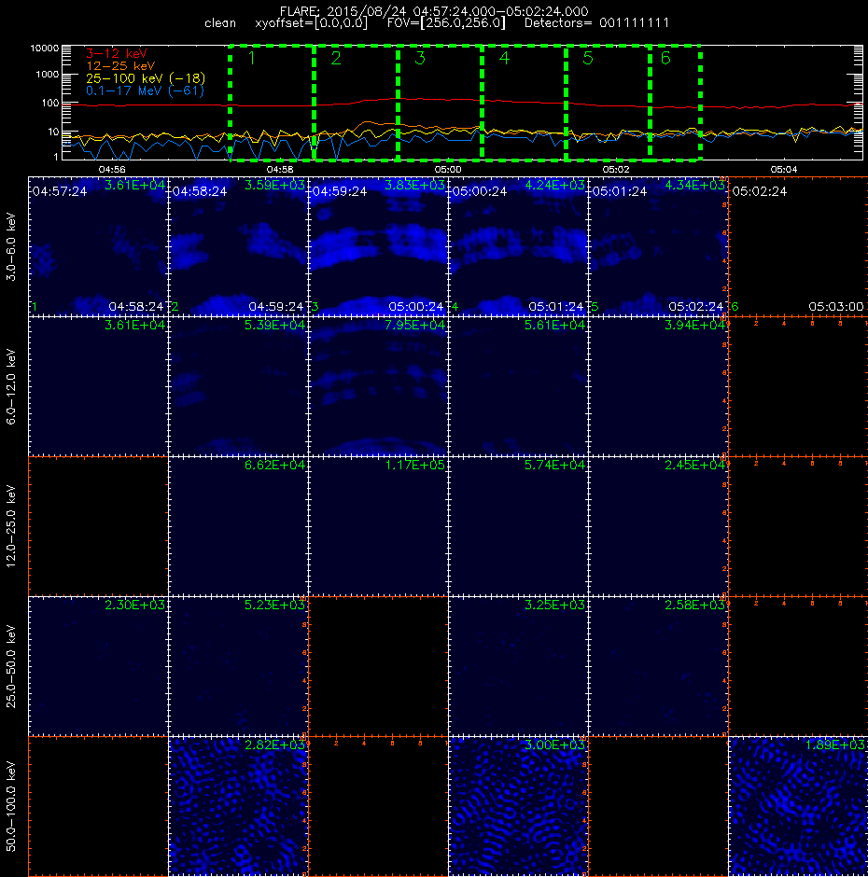
Task: Click the 2.45E+04 peak value
Action: tap(694, 465)
